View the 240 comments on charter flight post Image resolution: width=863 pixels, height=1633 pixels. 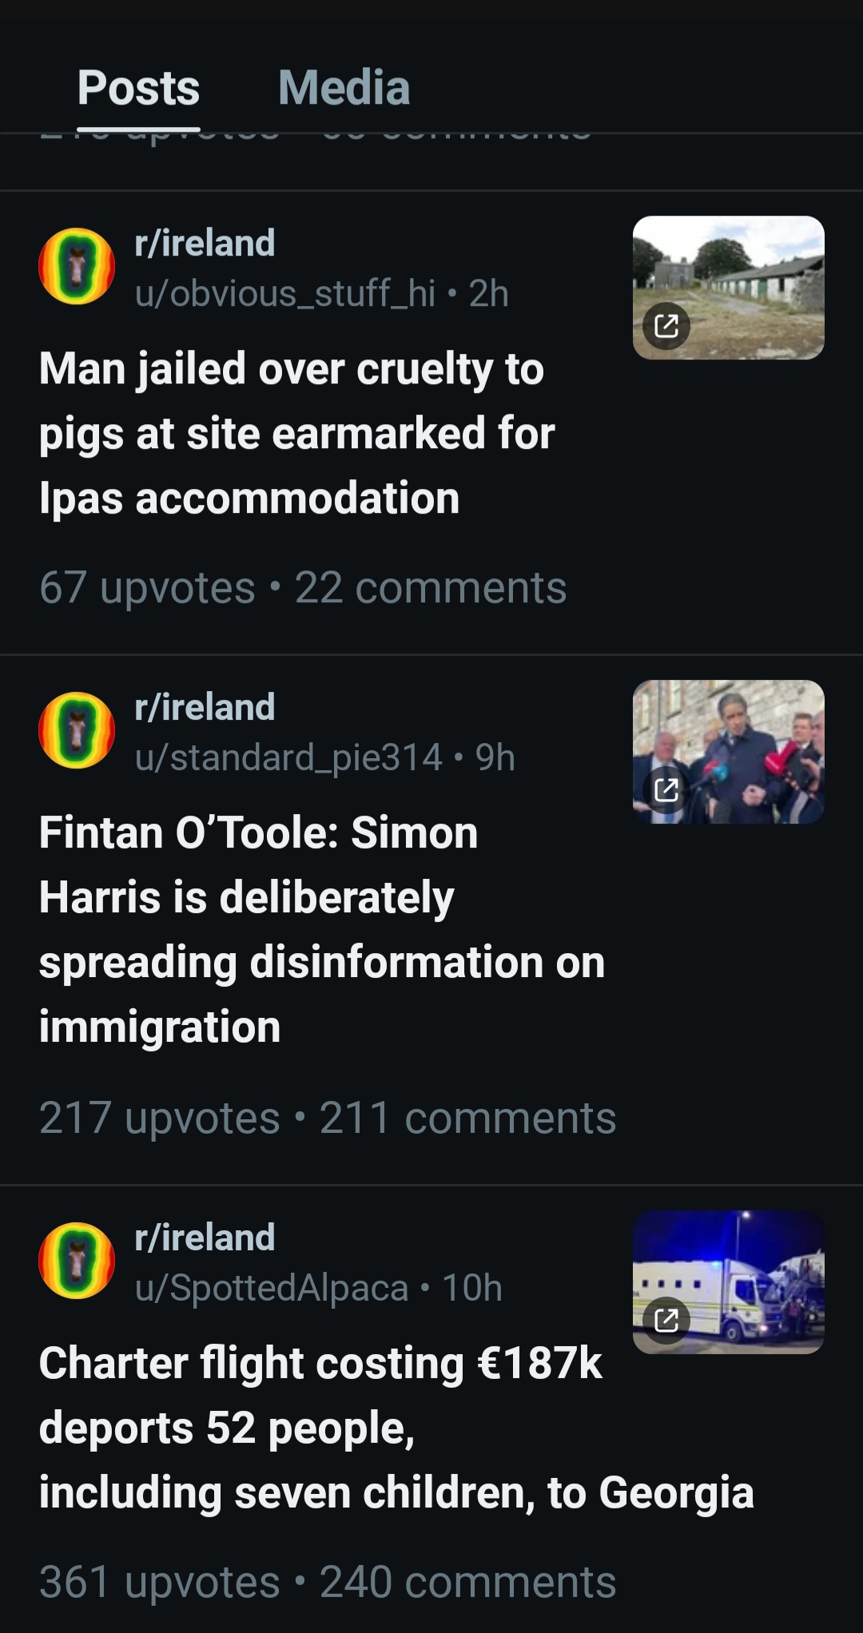[x=467, y=1582]
